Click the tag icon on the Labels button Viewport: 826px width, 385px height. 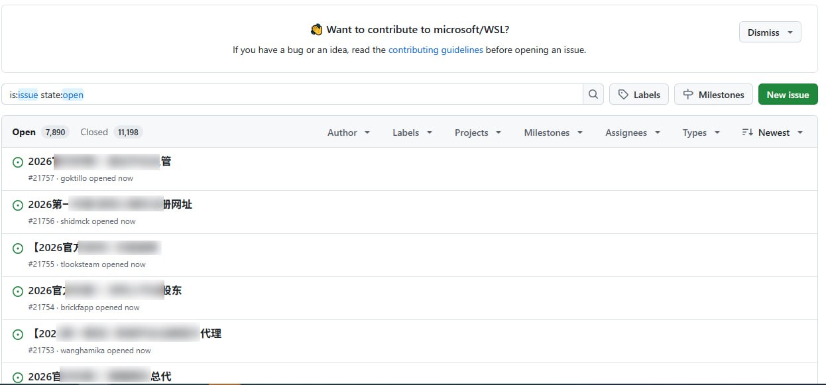tap(624, 94)
